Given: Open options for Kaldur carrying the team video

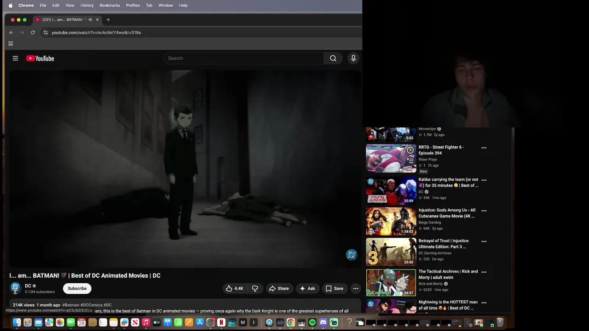Looking at the screenshot, I should (x=484, y=180).
